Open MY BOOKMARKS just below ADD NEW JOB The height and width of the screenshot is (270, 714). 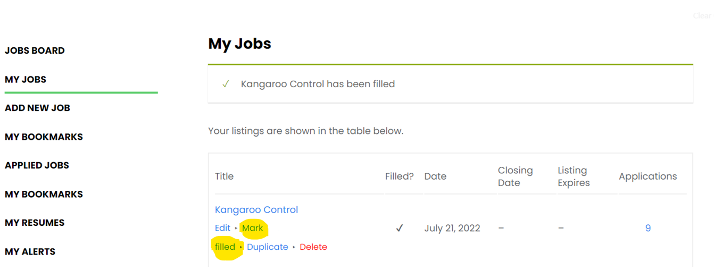click(x=44, y=137)
